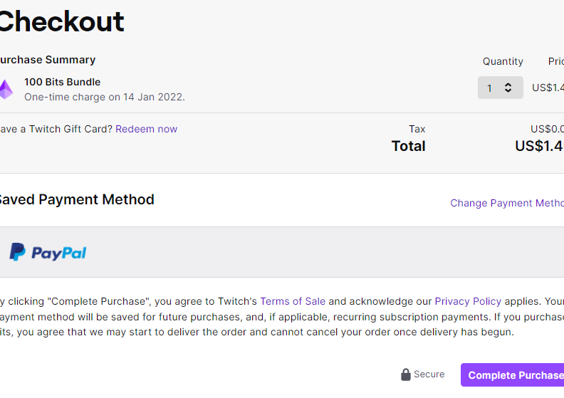Click the Purchase Summary heading
The width and height of the screenshot is (564, 398).
(47, 60)
